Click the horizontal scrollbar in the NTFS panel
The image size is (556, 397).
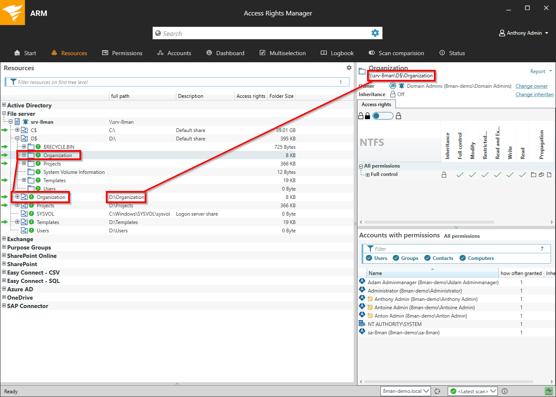(x=429, y=222)
